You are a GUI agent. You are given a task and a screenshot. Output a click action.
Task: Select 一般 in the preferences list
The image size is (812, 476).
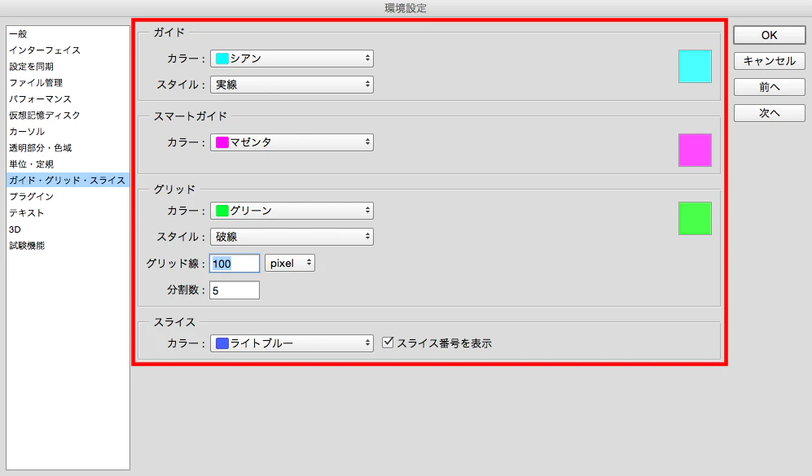[68, 34]
